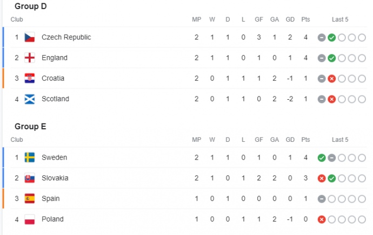Click the Croatia flag icon

[30, 79]
